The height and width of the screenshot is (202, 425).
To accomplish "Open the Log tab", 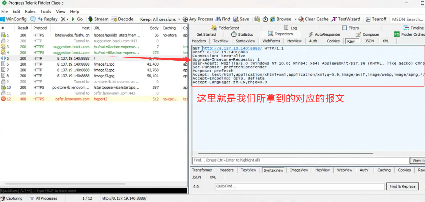I will click(x=290, y=28).
